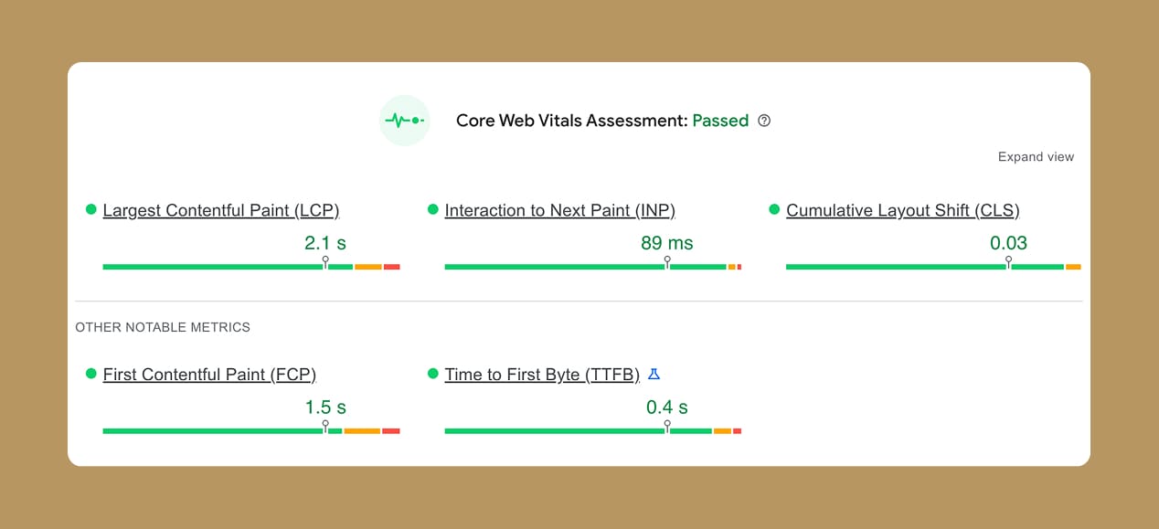The height and width of the screenshot is (529, 1159).
Task: Click the experimental flask icon next to TTFB
Action: [x=653, y=374]
